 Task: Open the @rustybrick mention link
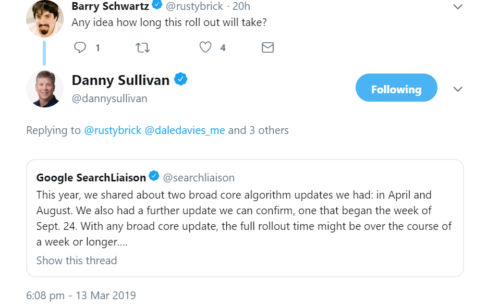[113, 130]
